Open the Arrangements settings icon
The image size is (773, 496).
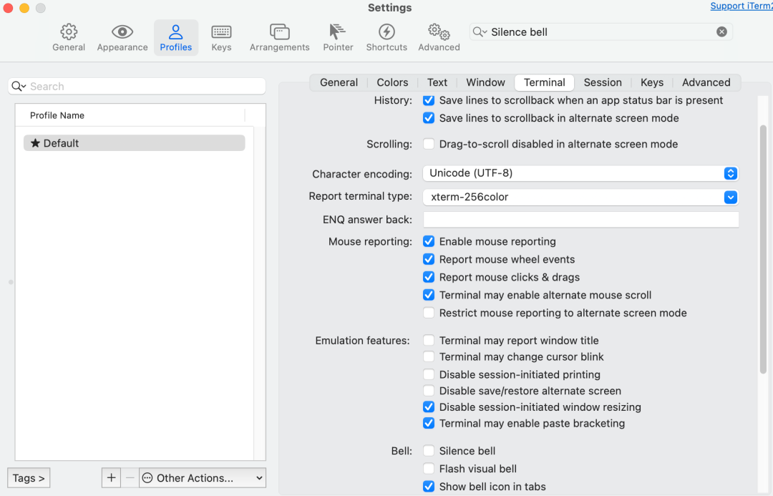click(x=279, y=32)
